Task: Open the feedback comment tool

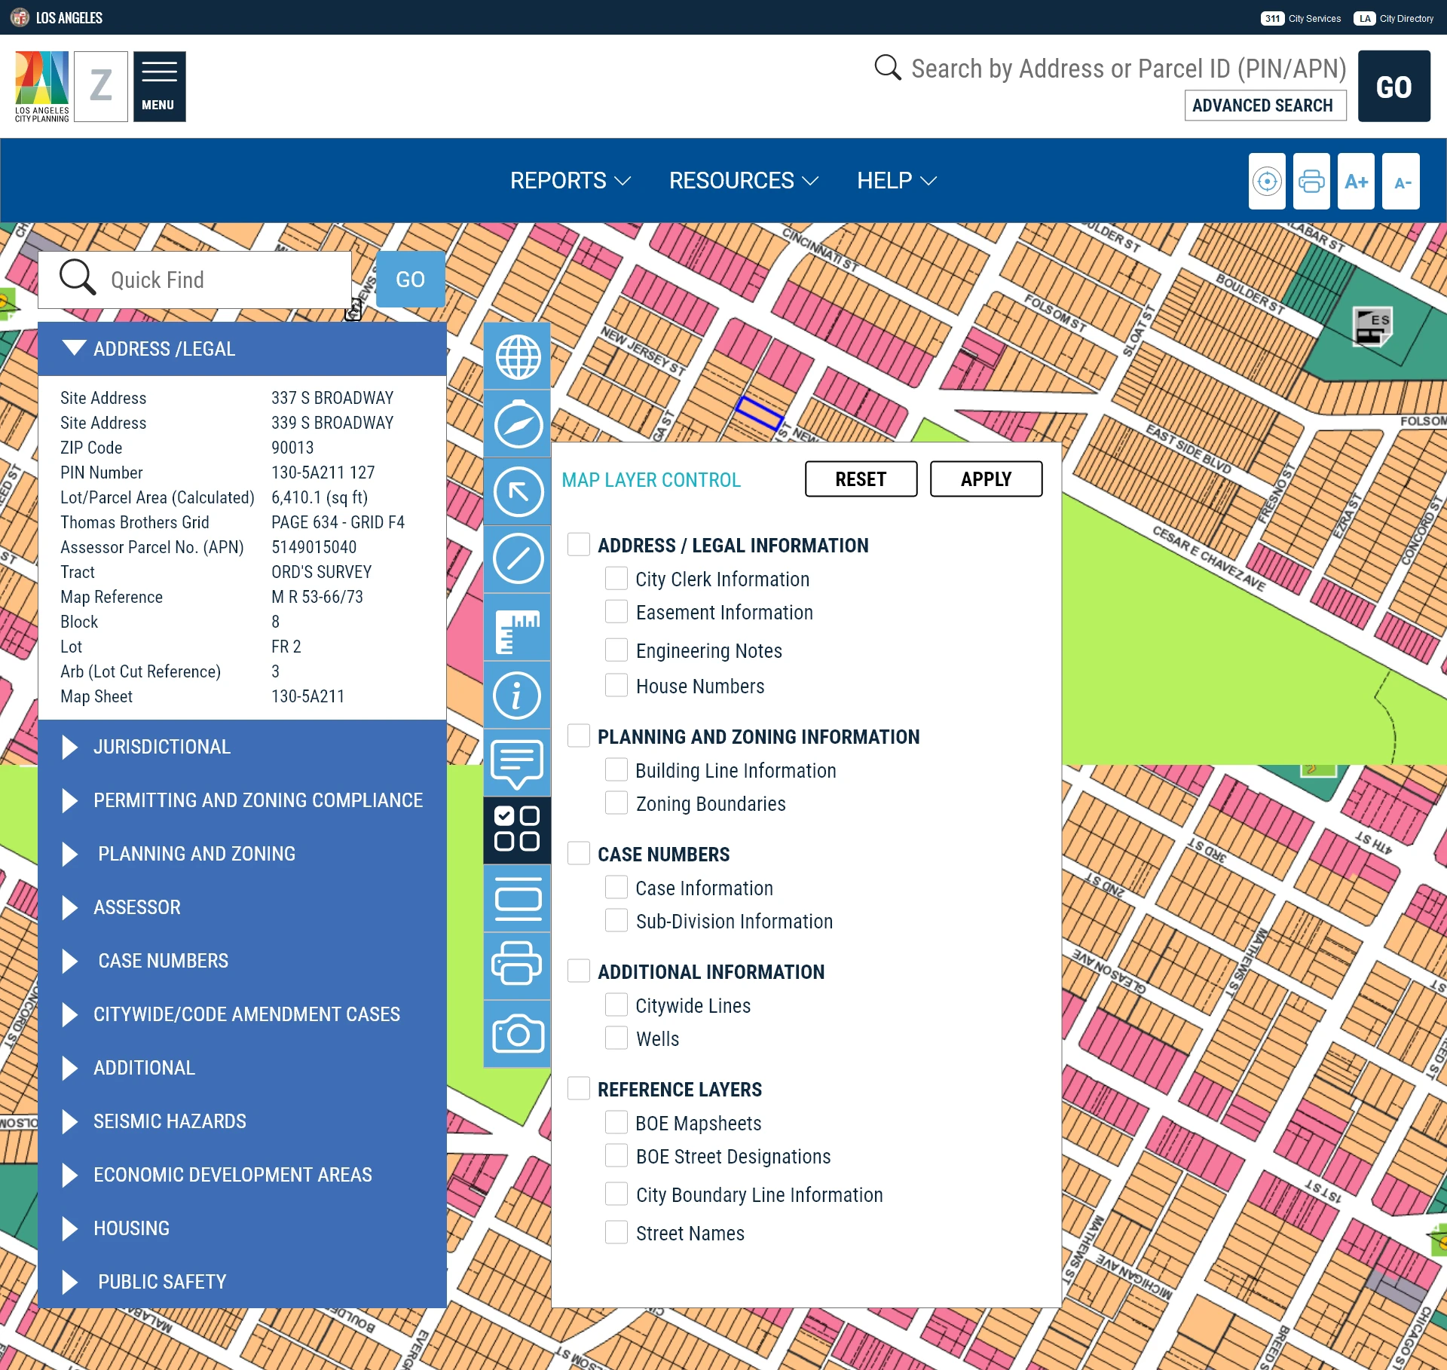Action: click(x=517, y=763)
